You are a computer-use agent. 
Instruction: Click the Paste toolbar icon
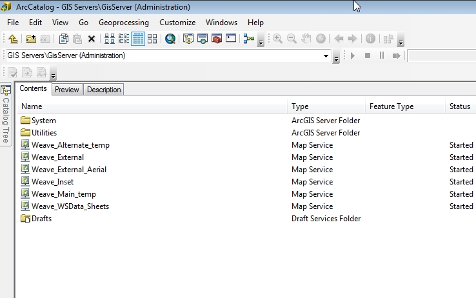77,39
